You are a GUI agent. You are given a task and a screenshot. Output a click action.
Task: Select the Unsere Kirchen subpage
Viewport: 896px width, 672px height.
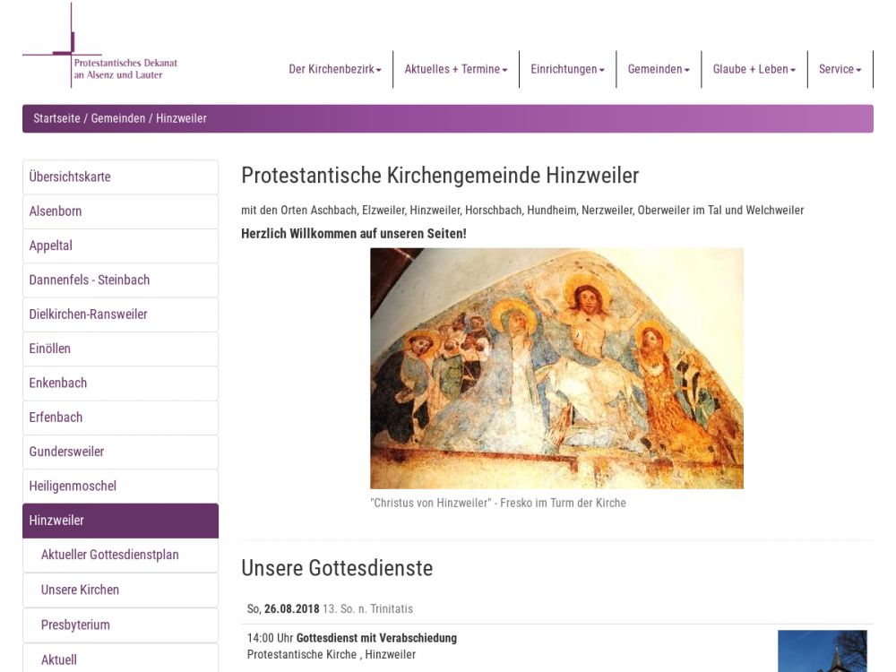tap(121, 590)
